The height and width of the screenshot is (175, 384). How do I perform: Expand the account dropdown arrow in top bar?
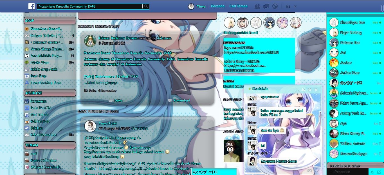[x=295, y=6]
